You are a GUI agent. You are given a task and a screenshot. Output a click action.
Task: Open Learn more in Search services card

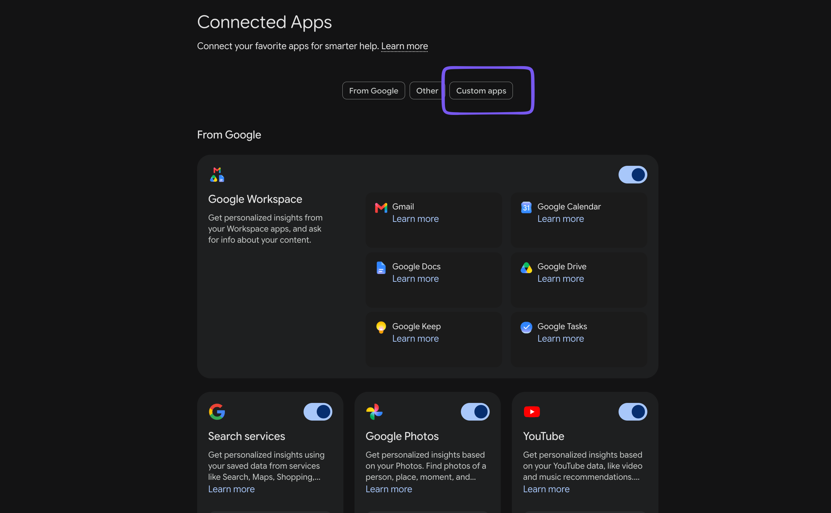pos(231,489)
